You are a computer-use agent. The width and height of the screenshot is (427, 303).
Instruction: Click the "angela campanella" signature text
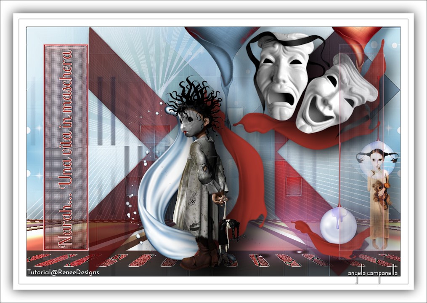click(373, 273)
